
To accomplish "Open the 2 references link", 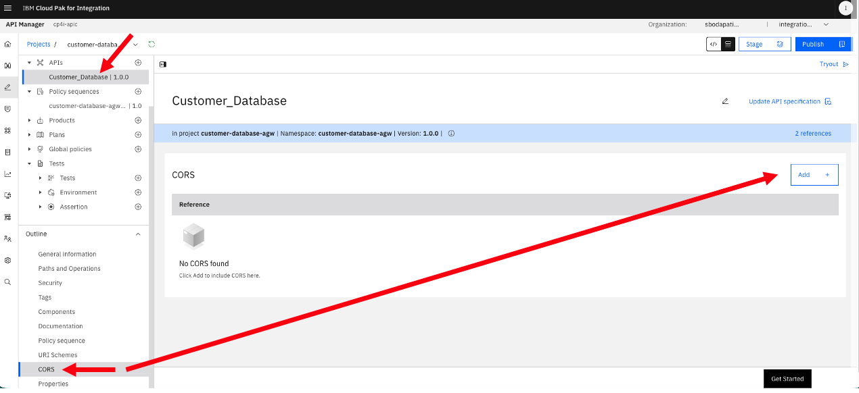I will click(813, 133).
